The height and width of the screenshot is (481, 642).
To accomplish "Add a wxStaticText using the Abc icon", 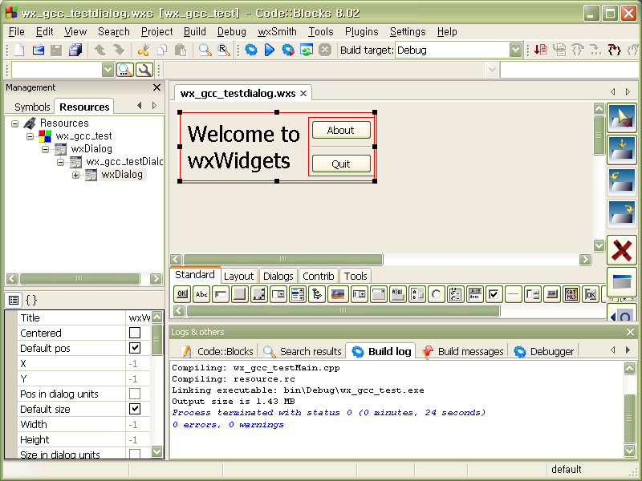I will (201, 294).
